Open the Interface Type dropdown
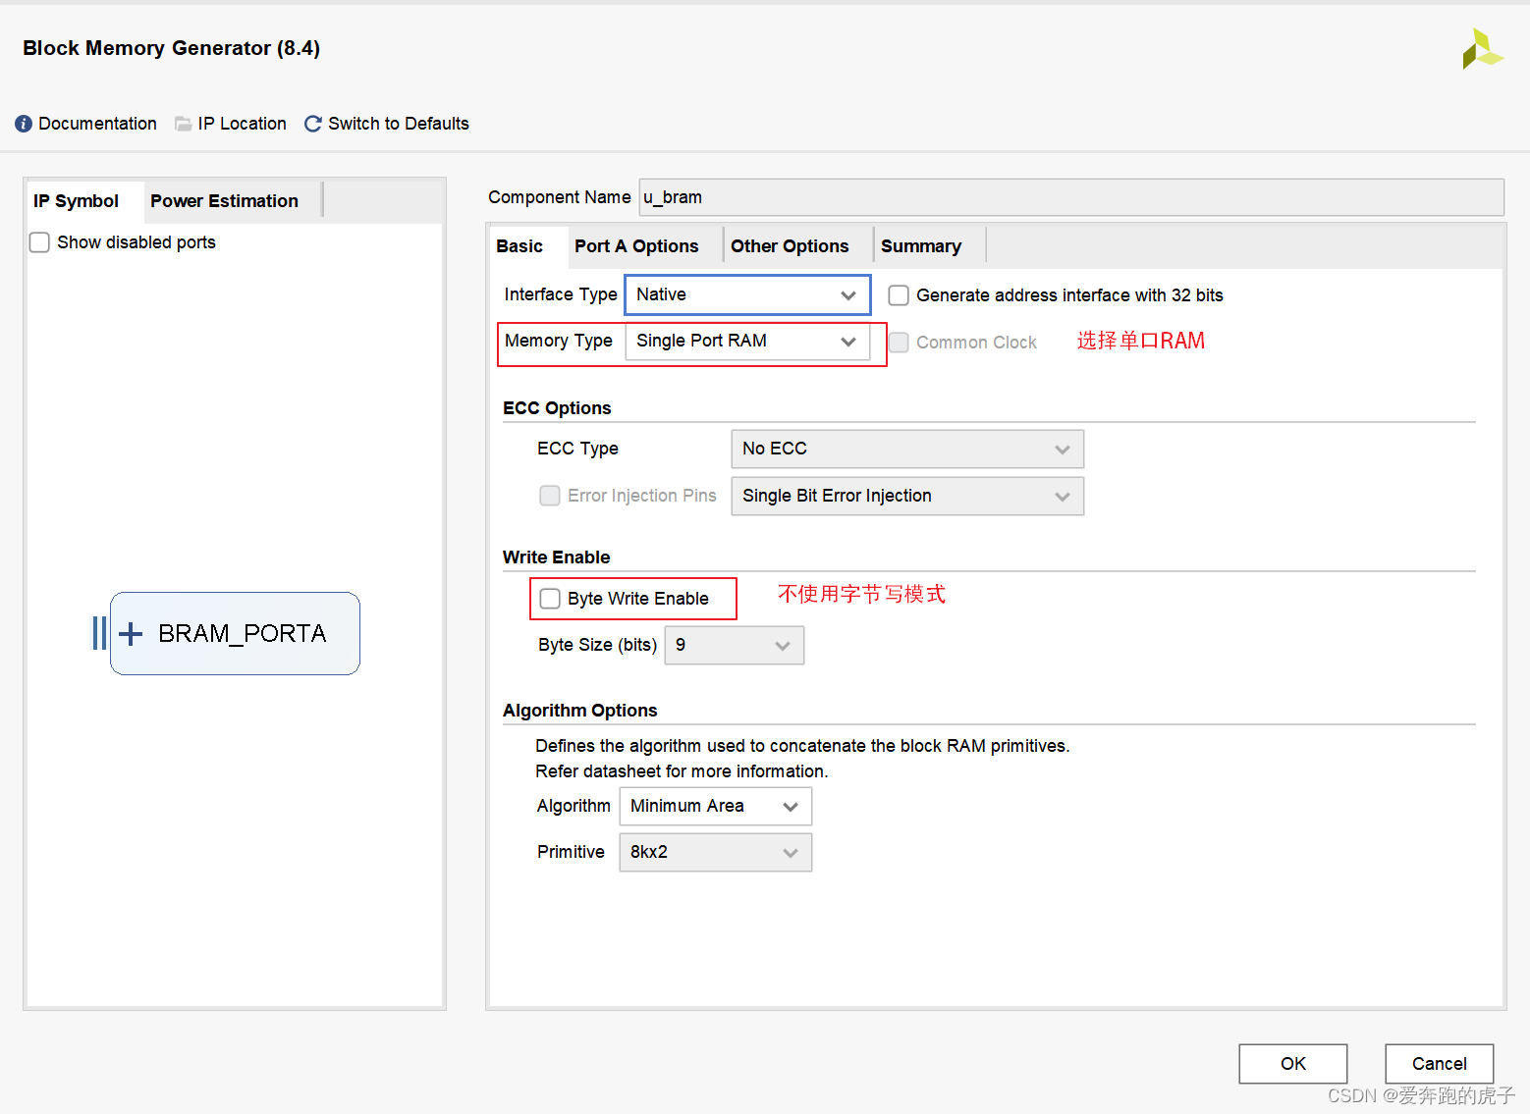The width and height of the screenshot is (1530, 1114). tap(847, 294)
